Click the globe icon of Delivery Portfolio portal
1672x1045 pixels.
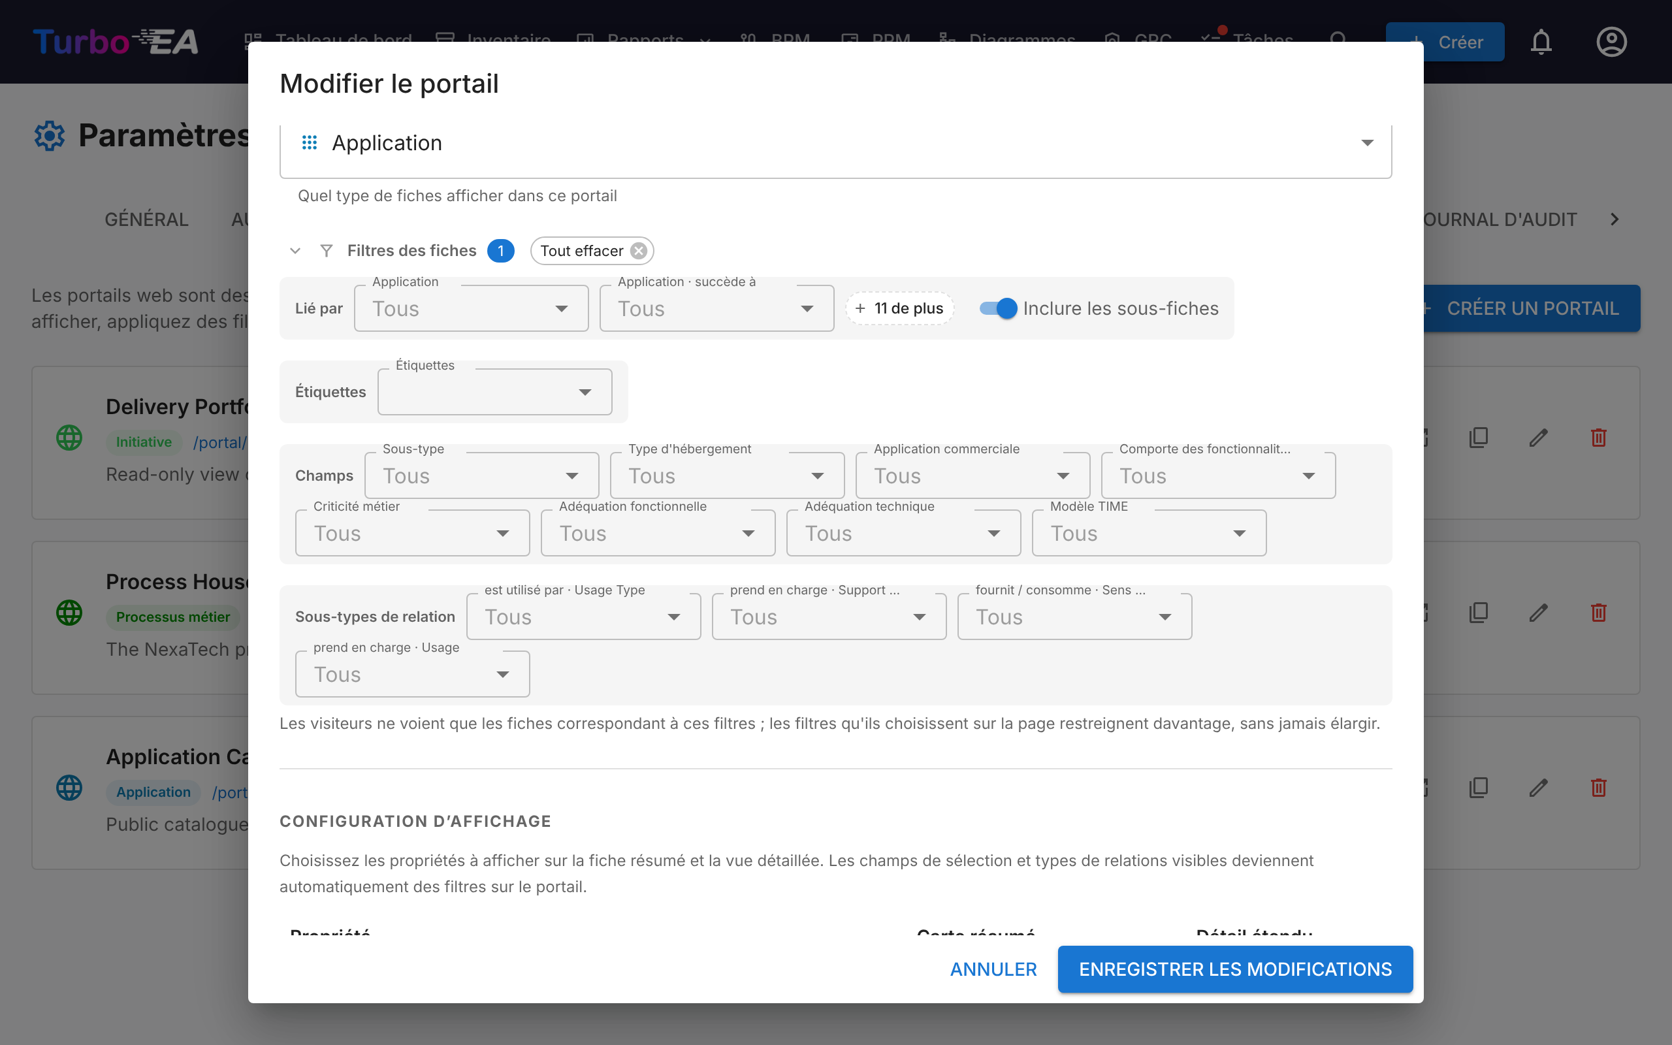pos(69,438)
